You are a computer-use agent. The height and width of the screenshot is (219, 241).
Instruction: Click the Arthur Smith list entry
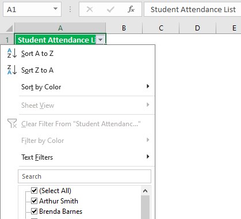(59, 201)
